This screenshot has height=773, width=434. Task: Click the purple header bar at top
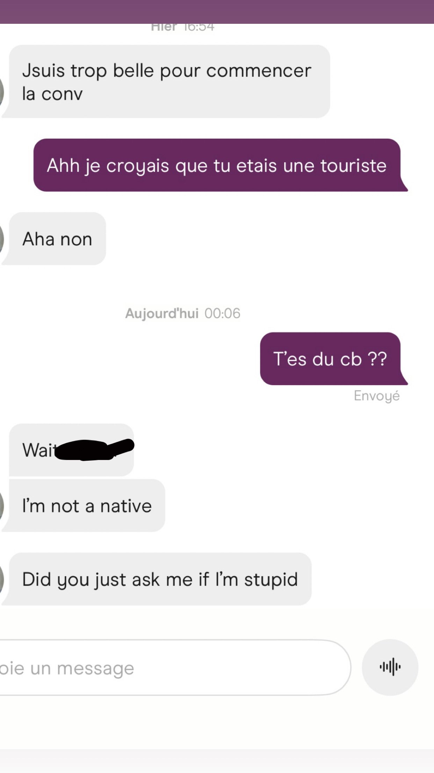point(217,12)
